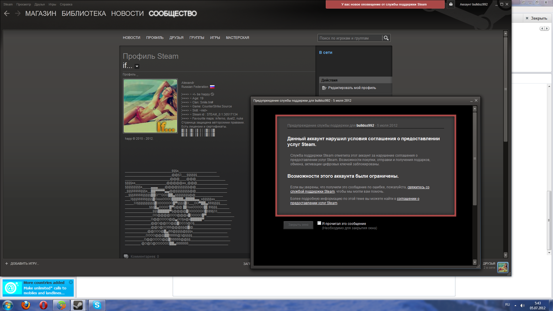
Task: Click the edit profile pencil icon
Action: [x=324, y=88]
